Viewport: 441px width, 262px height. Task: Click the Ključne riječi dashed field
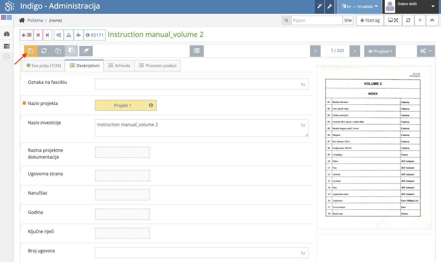[x=122, y=233]
